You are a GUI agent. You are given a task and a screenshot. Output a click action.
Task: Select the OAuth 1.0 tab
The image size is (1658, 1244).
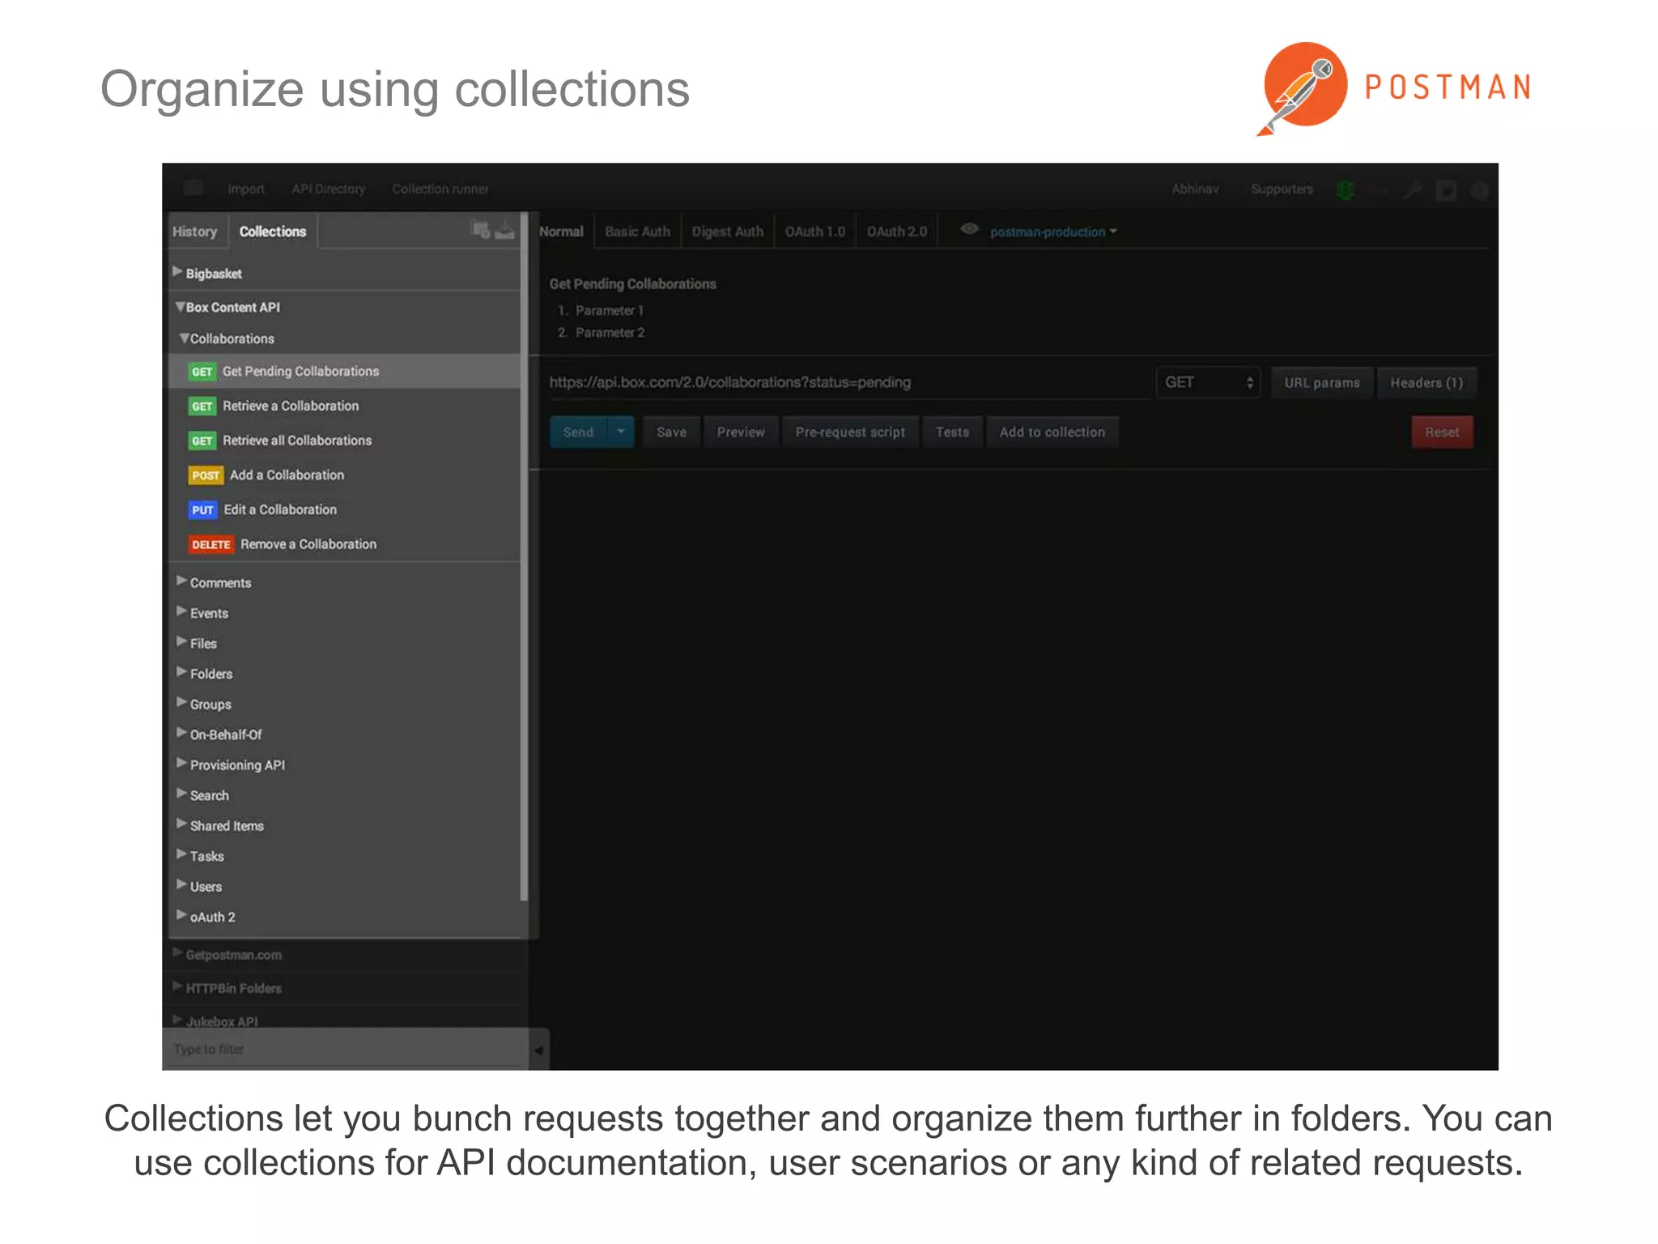pyautogui.click(x=815, y=232)
